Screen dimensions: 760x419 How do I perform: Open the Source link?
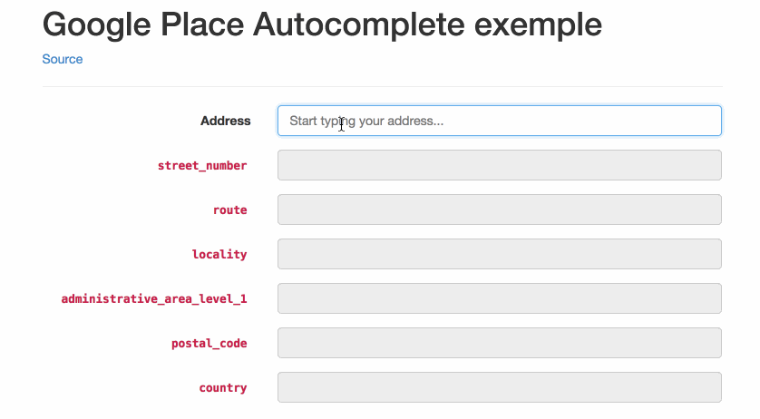click(62, 59)
